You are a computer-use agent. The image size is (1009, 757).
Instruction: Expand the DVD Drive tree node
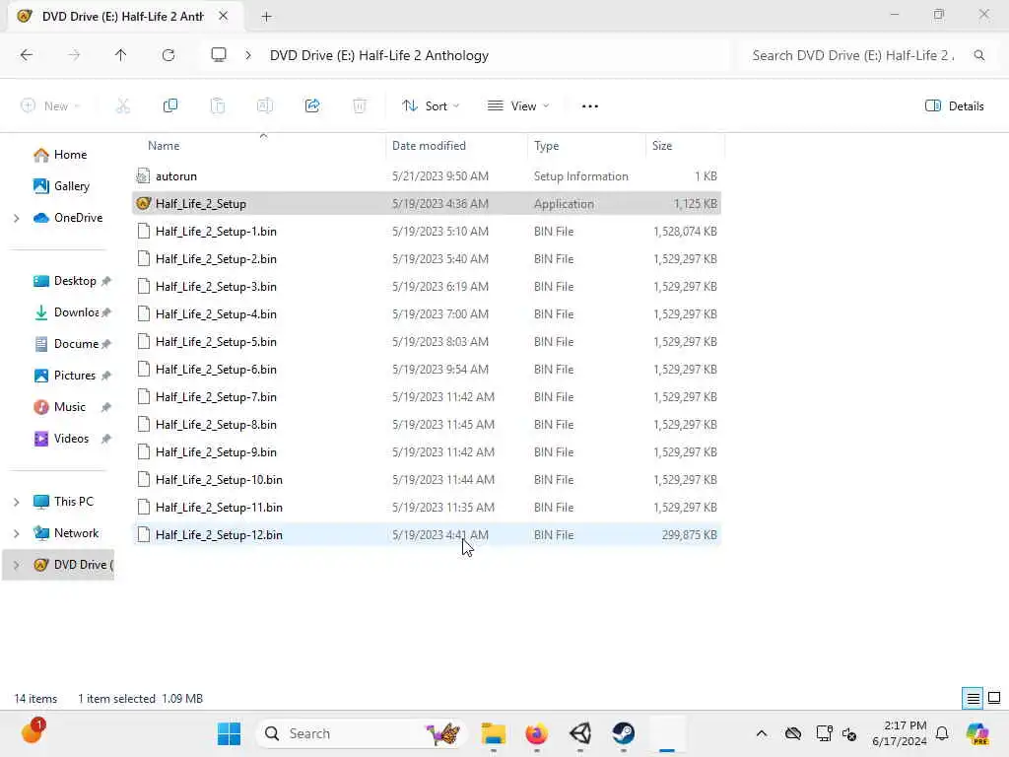tap(16, 565)
